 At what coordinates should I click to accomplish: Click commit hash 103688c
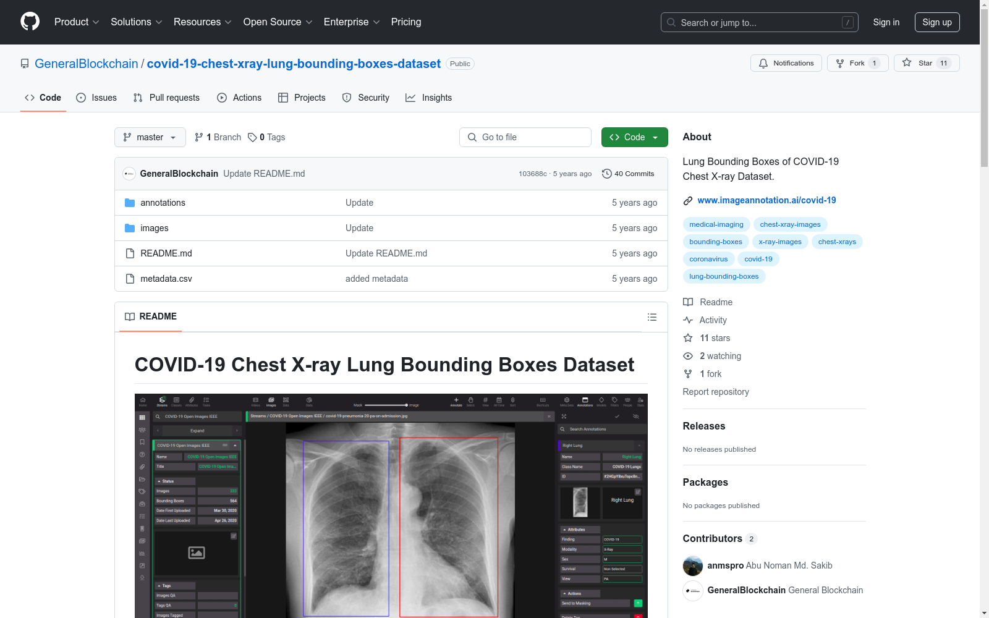(533, 174)
